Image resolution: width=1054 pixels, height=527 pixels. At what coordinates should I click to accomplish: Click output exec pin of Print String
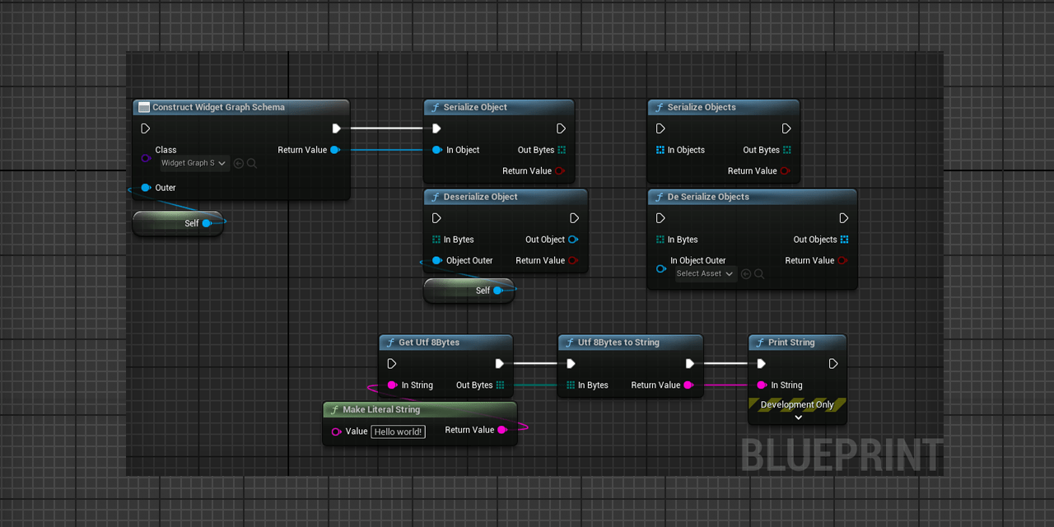pyautogui.click(x=833, y=364)
